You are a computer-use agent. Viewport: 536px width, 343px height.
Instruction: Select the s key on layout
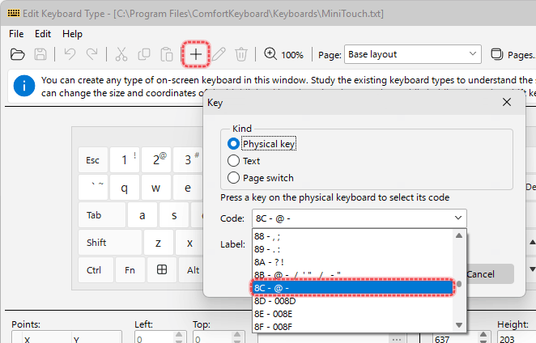174,215
